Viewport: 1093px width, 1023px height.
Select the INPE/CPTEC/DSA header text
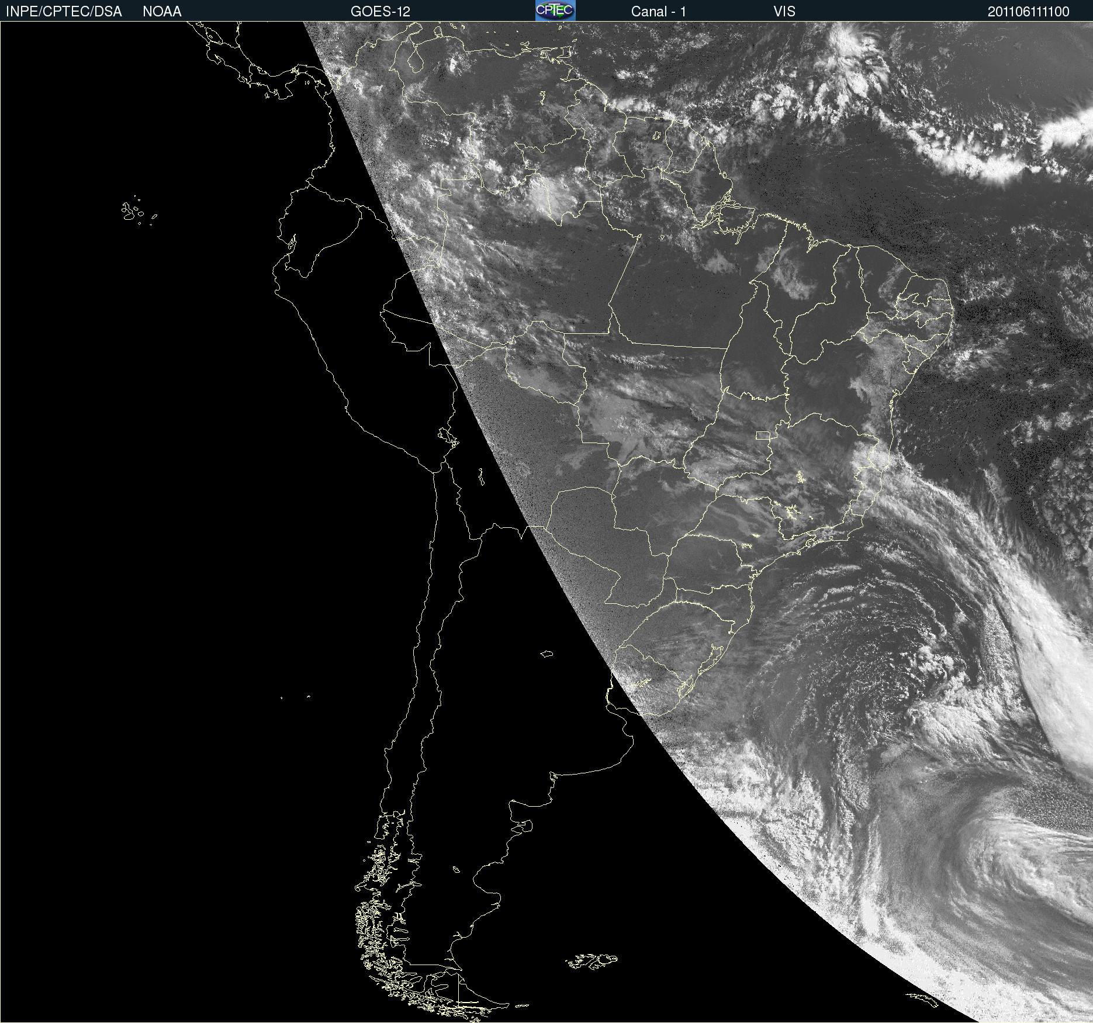click(x=64, y=11)
